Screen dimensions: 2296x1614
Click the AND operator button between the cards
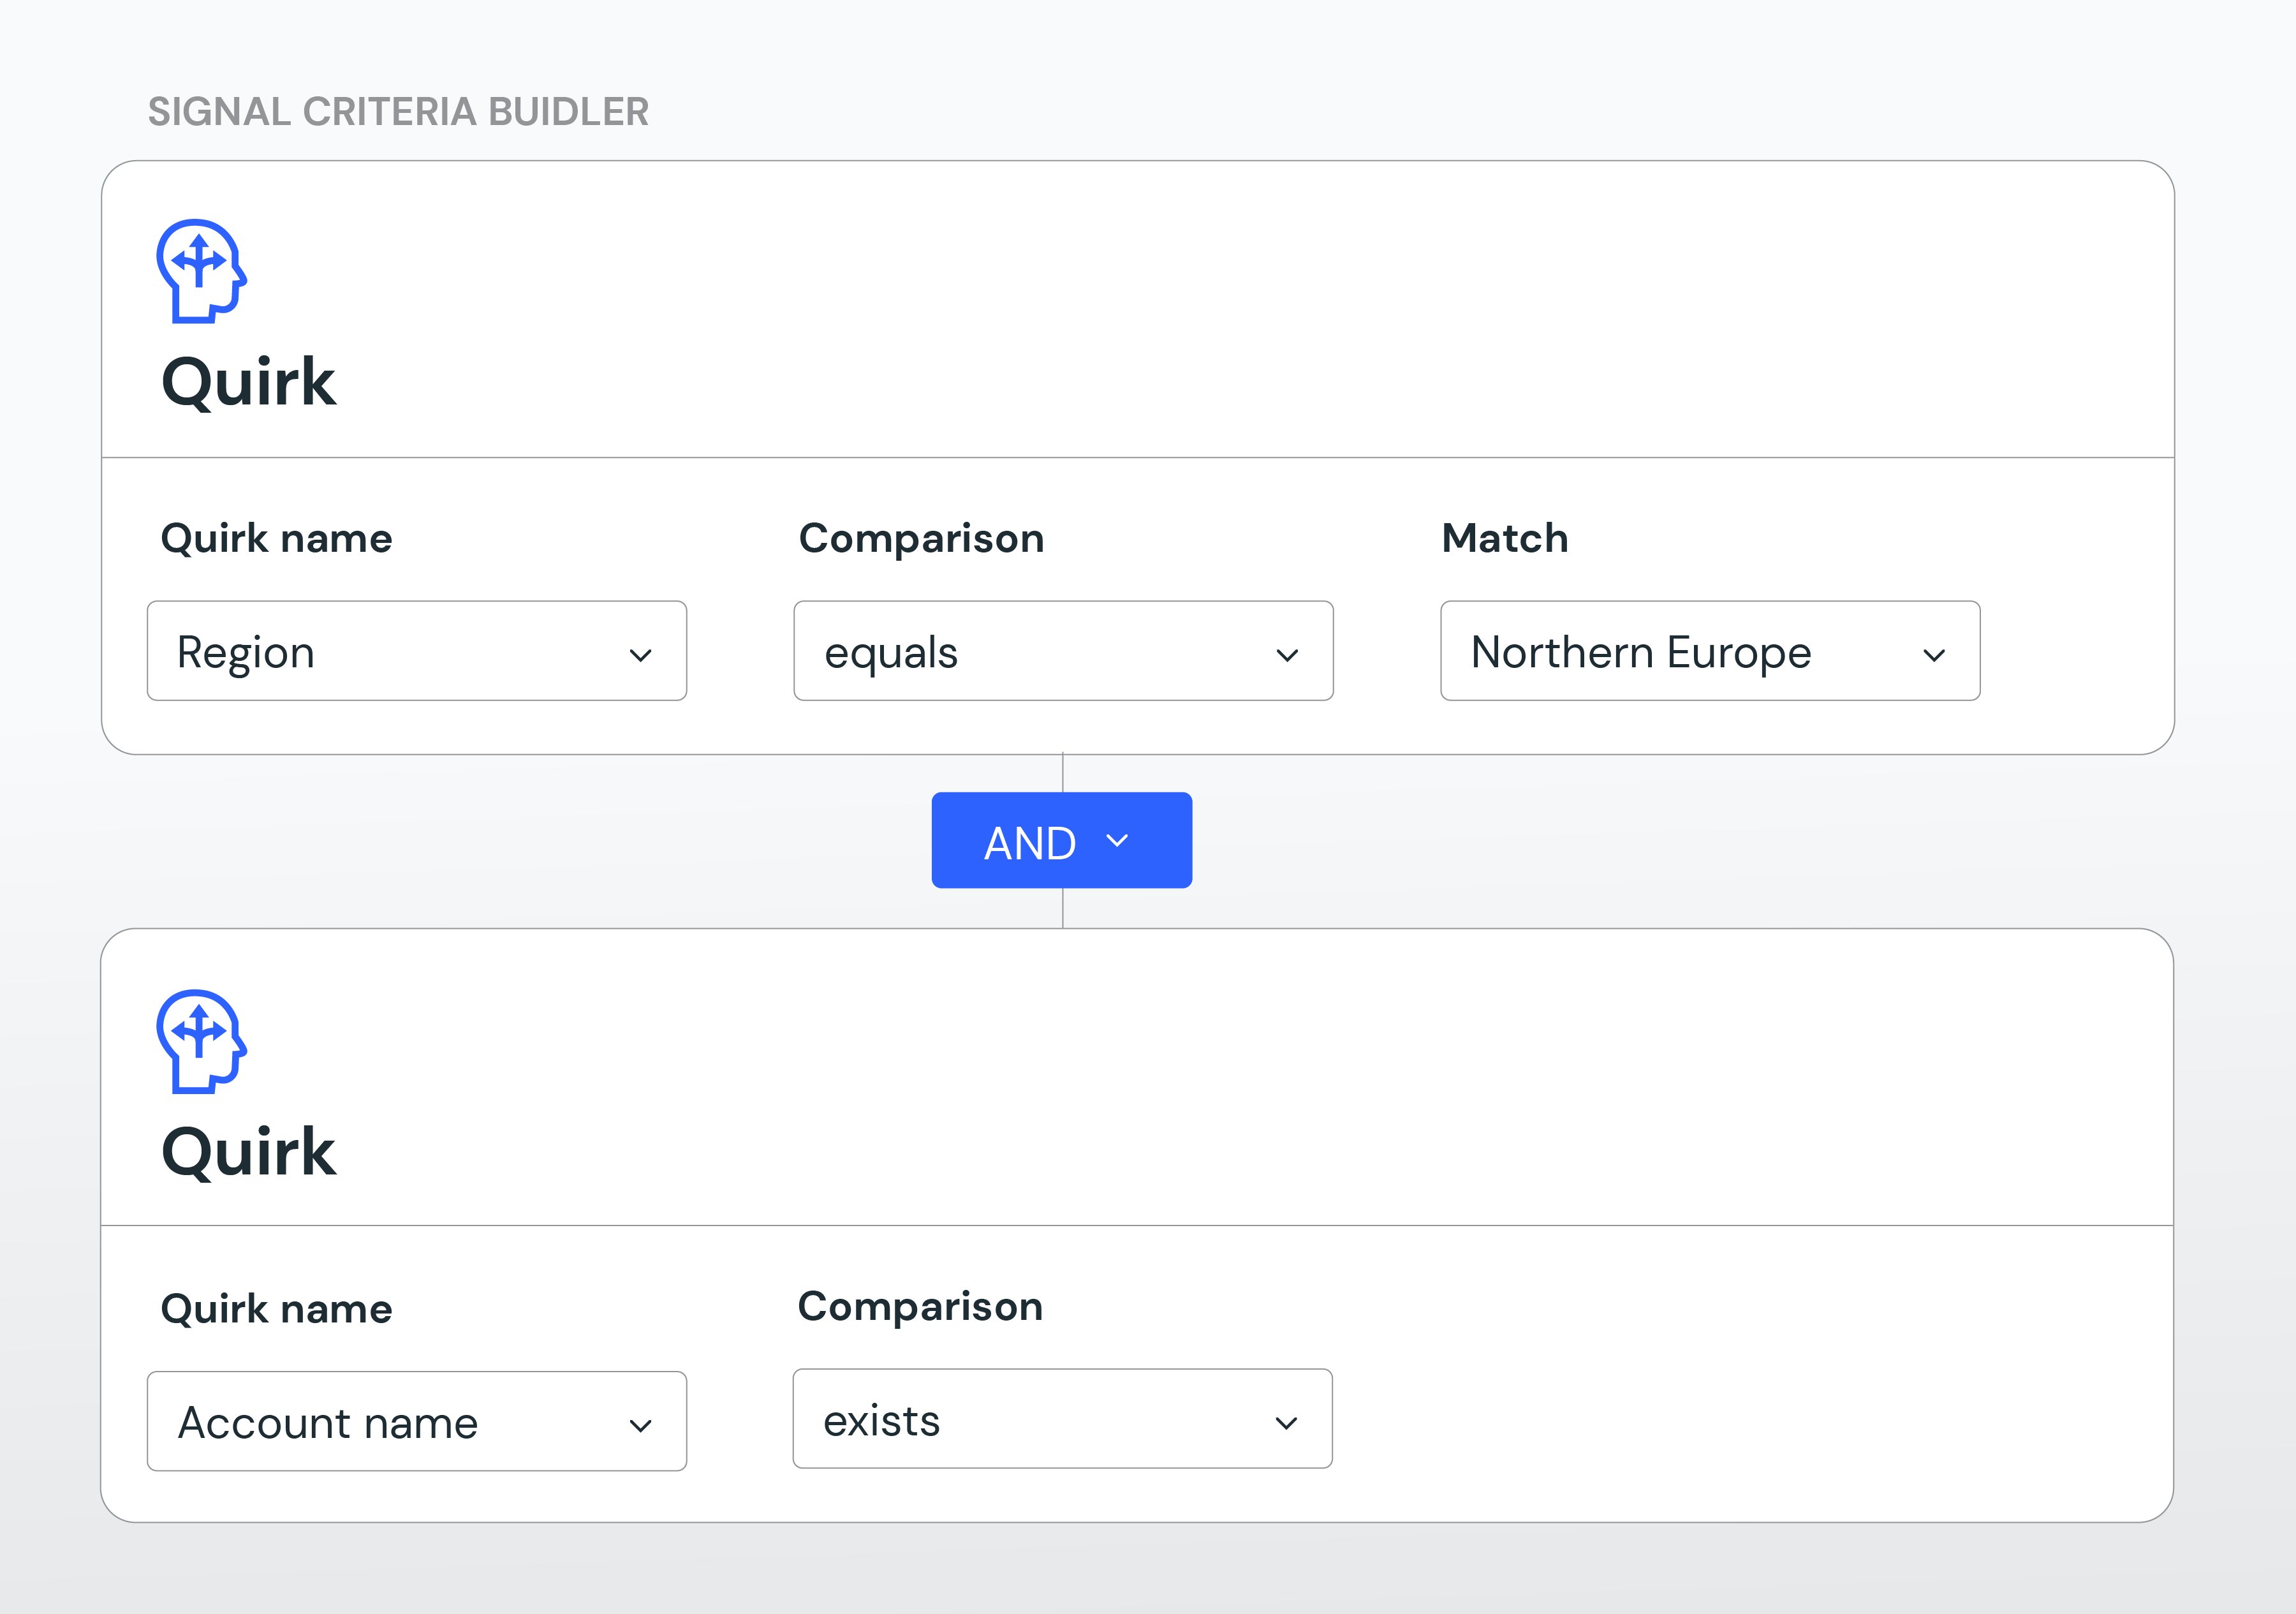pyautogui.click(x=1062, y=841)
